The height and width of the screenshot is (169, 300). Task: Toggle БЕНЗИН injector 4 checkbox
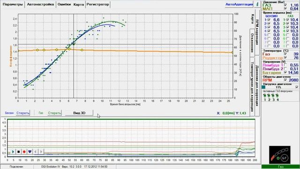(269, 31)
